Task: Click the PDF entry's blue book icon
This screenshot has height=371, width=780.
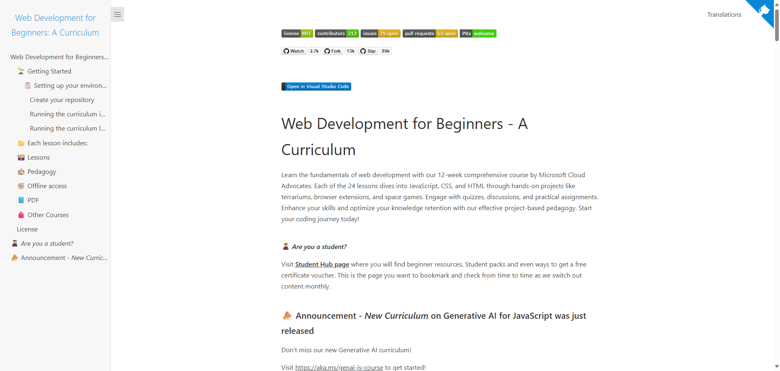Action: [x=21, y=200]
